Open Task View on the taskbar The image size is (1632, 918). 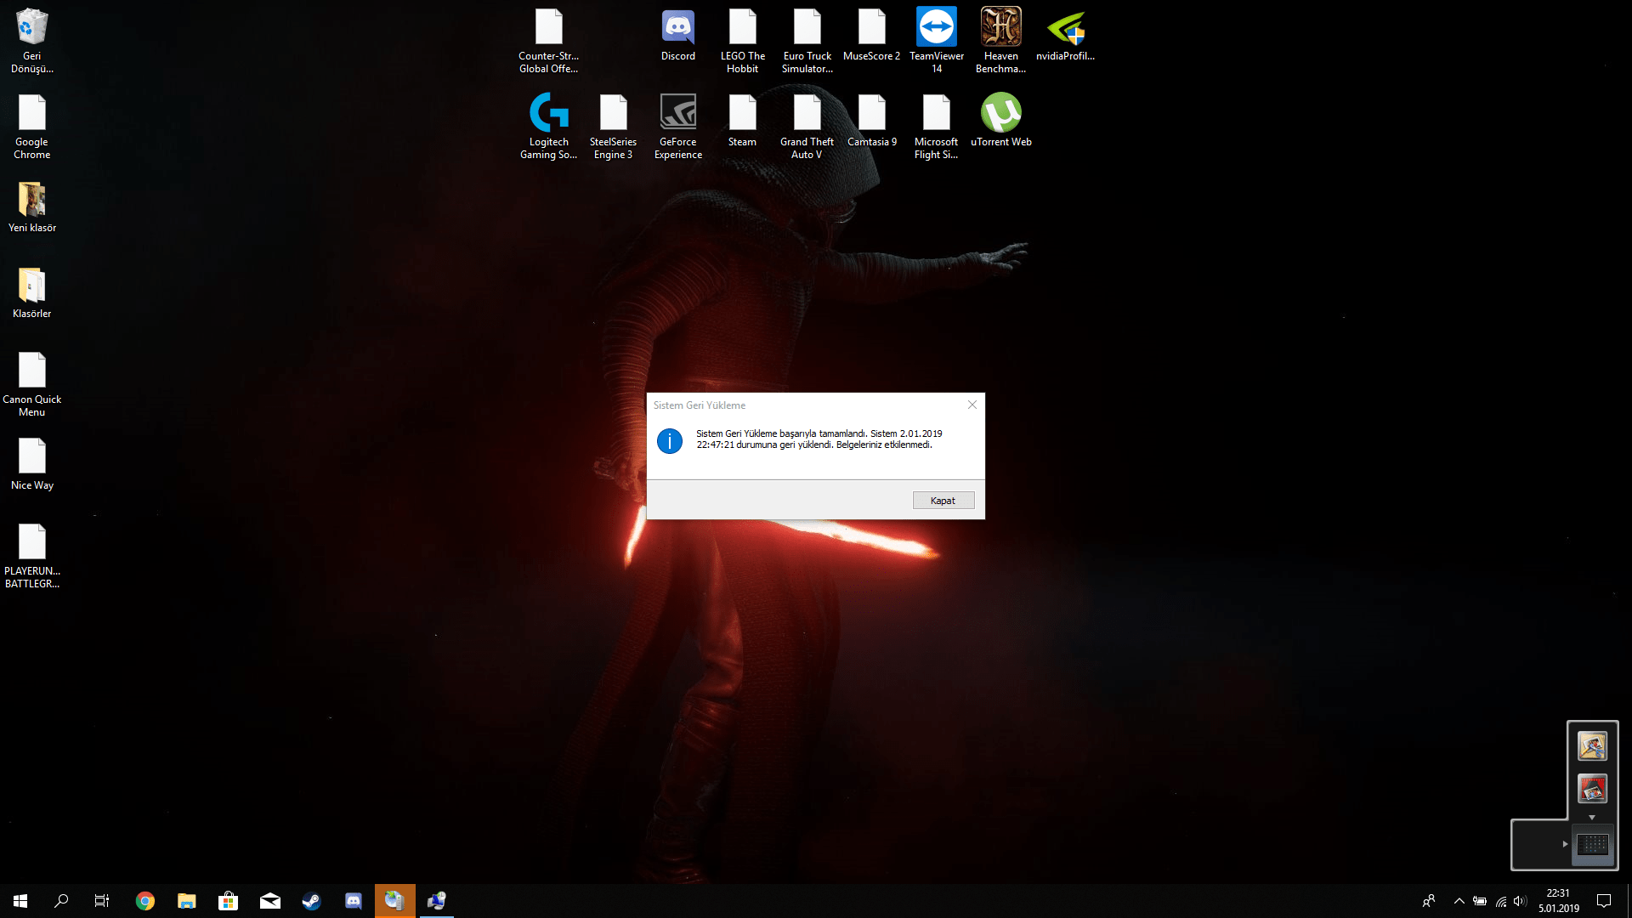coord(102,901)
